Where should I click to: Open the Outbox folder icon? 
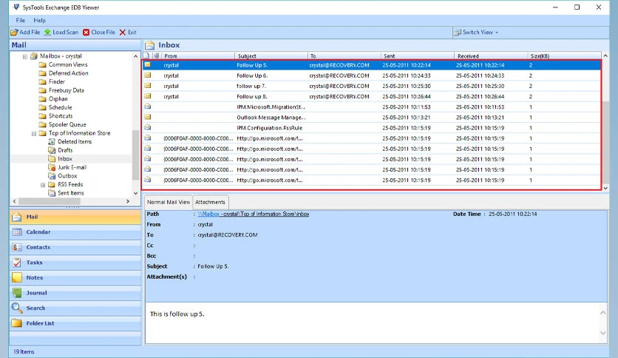[x=51, y=176]
